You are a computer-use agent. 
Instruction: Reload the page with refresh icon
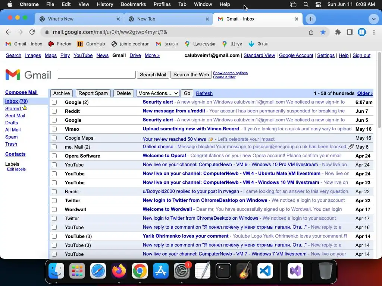(32, 32)
